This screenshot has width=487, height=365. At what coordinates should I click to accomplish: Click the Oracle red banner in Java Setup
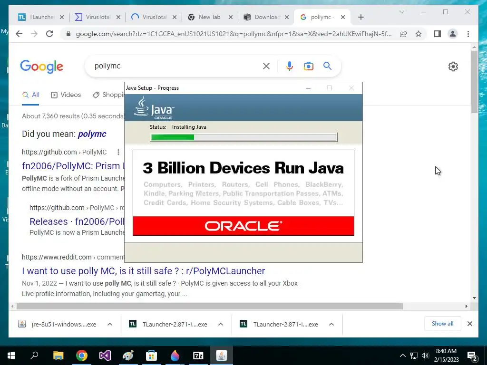(243, 226)
